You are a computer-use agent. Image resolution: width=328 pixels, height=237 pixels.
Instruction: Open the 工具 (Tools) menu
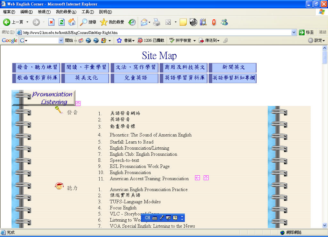click(x=87, y=12)
